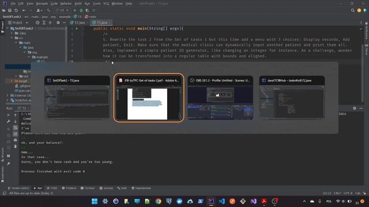The image size is (369, 207).
Task: Rerun T2 in the Run panel
Action: [x=8, y=115]
